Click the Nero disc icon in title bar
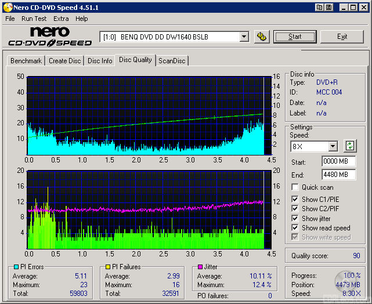This screenshot has width=372, height=304. click(x=6, y=7)
